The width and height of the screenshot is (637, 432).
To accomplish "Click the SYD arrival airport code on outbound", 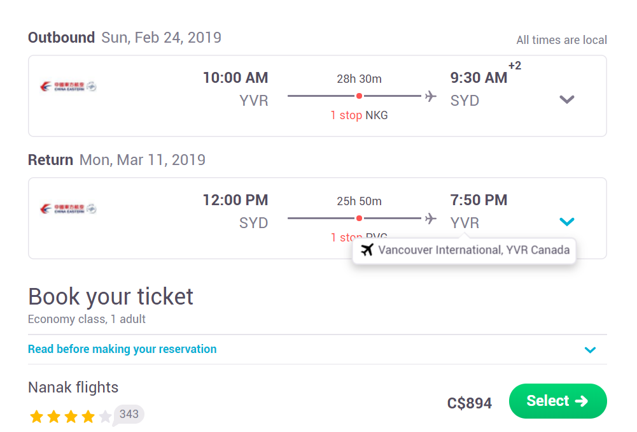I will (465, 101).
